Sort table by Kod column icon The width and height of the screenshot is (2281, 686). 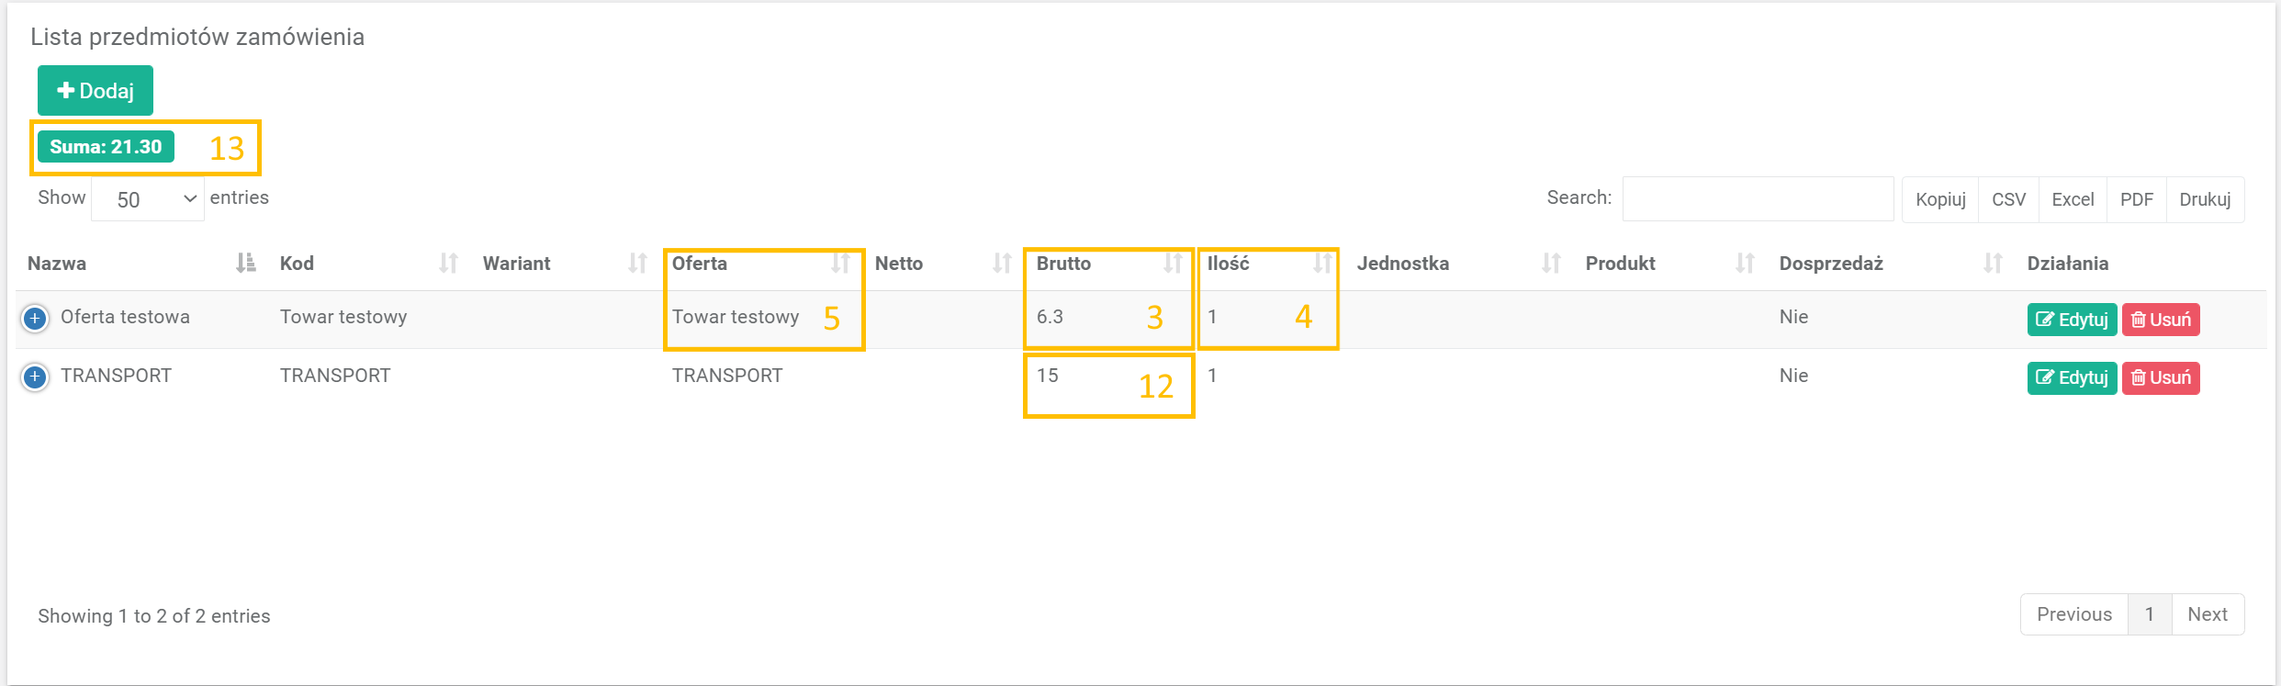click(x=448, y=264)
